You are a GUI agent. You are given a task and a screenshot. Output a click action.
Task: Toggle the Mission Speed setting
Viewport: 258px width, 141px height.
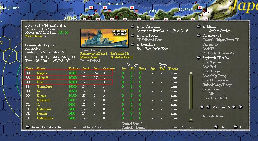coord(89,57)
